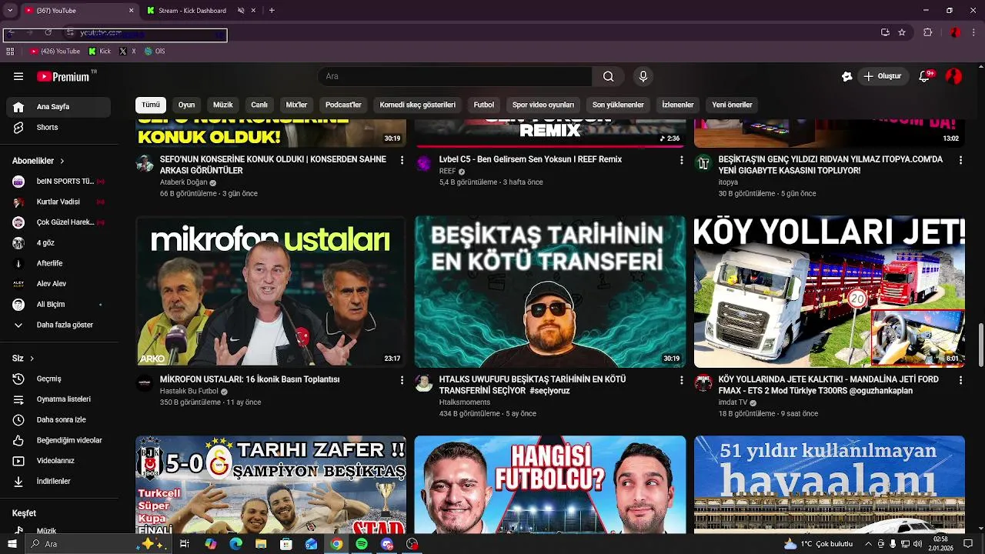
Task: Open İndirilenler downloads in sidebar
Action: (x=59, y=482)
